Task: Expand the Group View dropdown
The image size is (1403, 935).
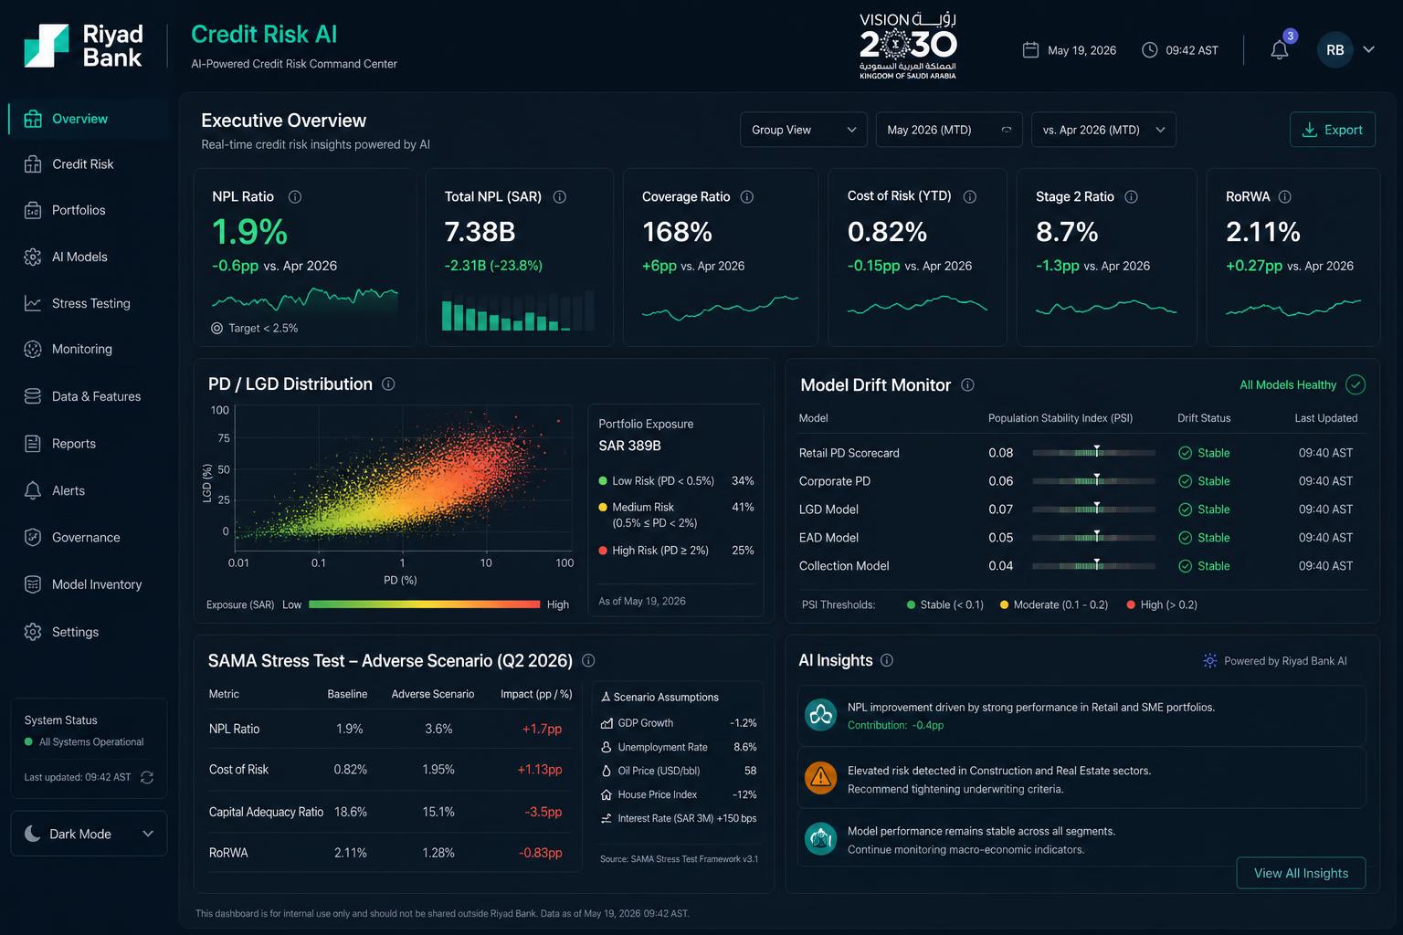Action: coord(804,130)
